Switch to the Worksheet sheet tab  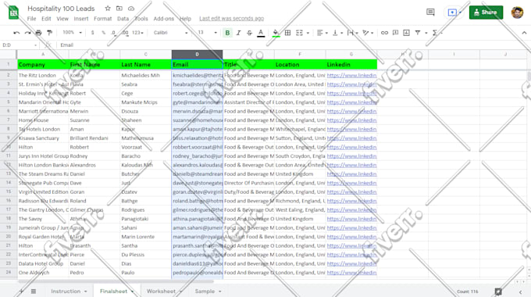point(164,292)
